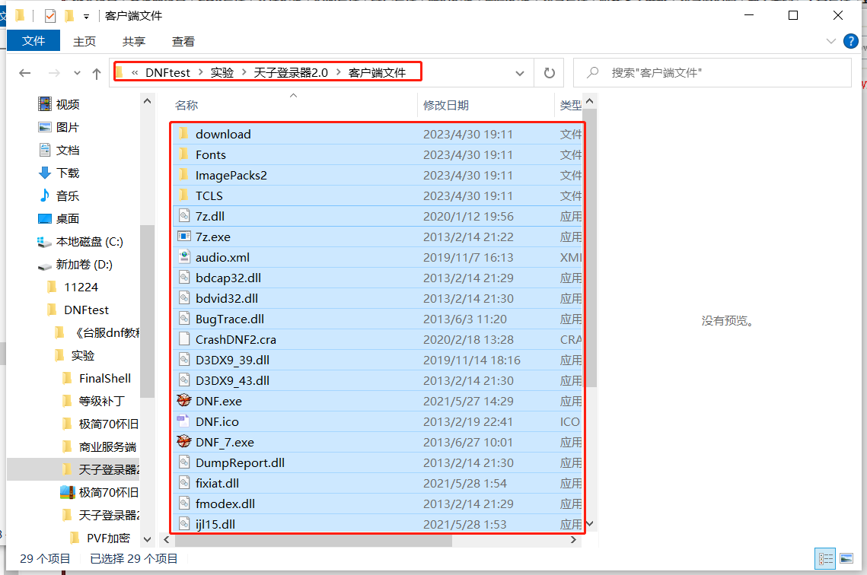Screen dimensions: 867x575
Task: Click the search box for 客户端文件
Action: click(712, 73)
